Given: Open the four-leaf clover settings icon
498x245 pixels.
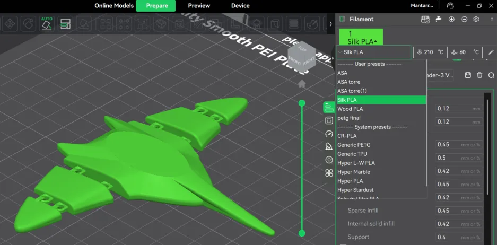Looking at the screenshot, I should coord(329,173).
